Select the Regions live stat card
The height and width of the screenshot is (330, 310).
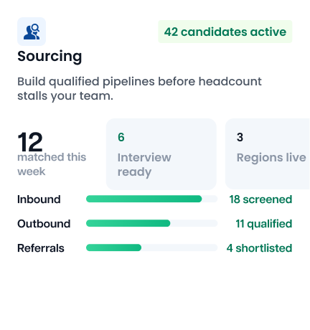tap(268, 154)
